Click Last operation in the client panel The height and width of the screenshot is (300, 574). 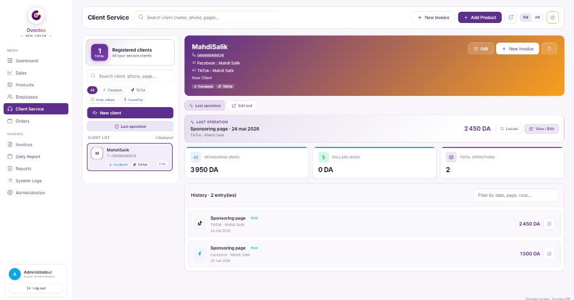pos(130,126)
